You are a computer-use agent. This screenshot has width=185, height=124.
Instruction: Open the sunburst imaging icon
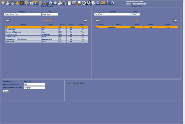(55, 3)
